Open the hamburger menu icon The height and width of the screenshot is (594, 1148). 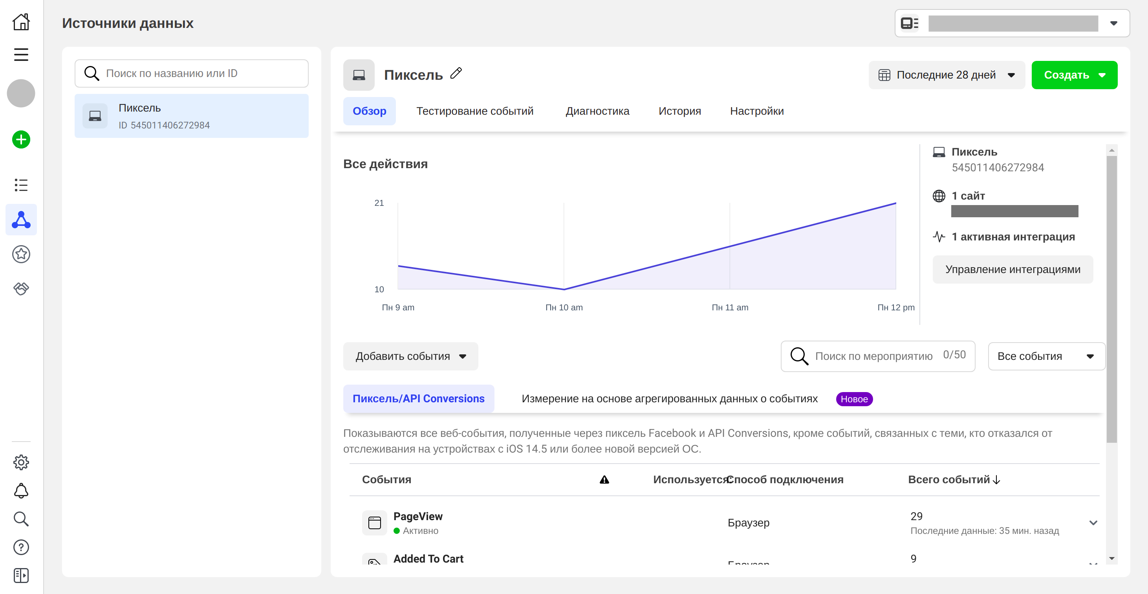tap(21, 55)
